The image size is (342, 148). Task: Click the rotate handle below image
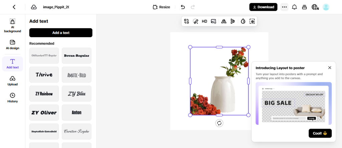point(219,123)
